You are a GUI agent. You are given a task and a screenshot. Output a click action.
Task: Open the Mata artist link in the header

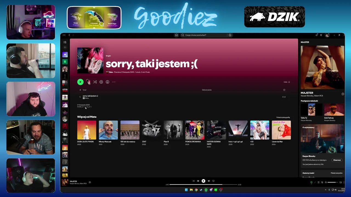(x=111, y=72)
